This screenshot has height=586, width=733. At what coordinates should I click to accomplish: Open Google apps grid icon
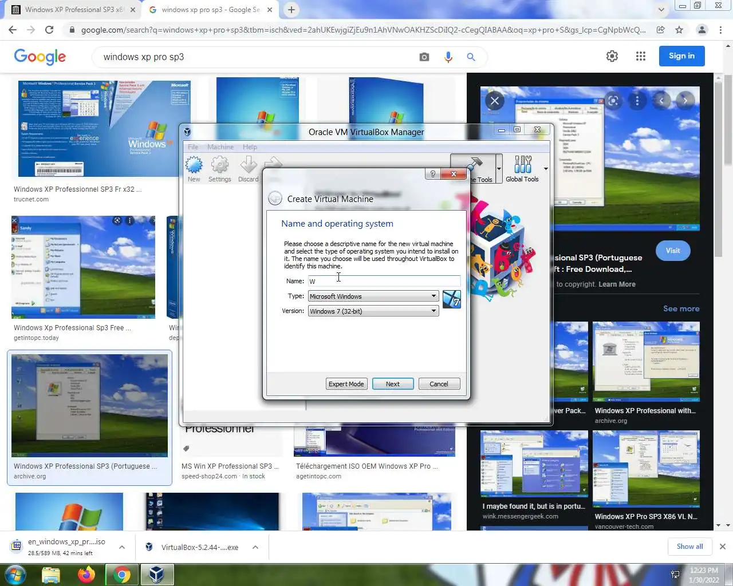tap(641, 56)
